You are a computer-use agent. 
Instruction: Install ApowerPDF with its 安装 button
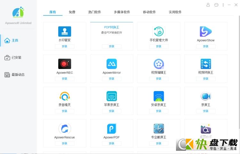[x=112, y=143]
